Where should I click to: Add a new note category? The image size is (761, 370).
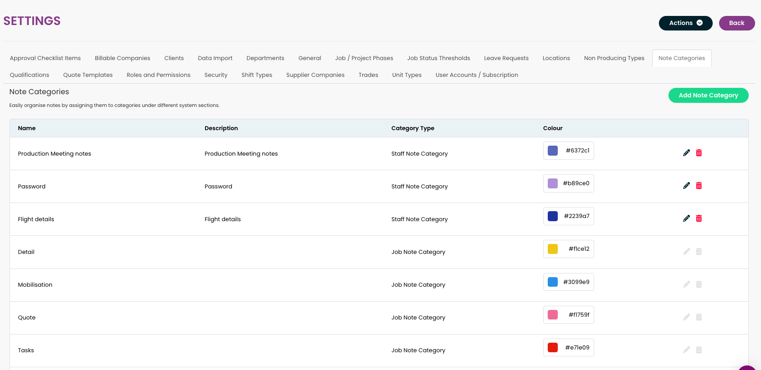point(708,95)
